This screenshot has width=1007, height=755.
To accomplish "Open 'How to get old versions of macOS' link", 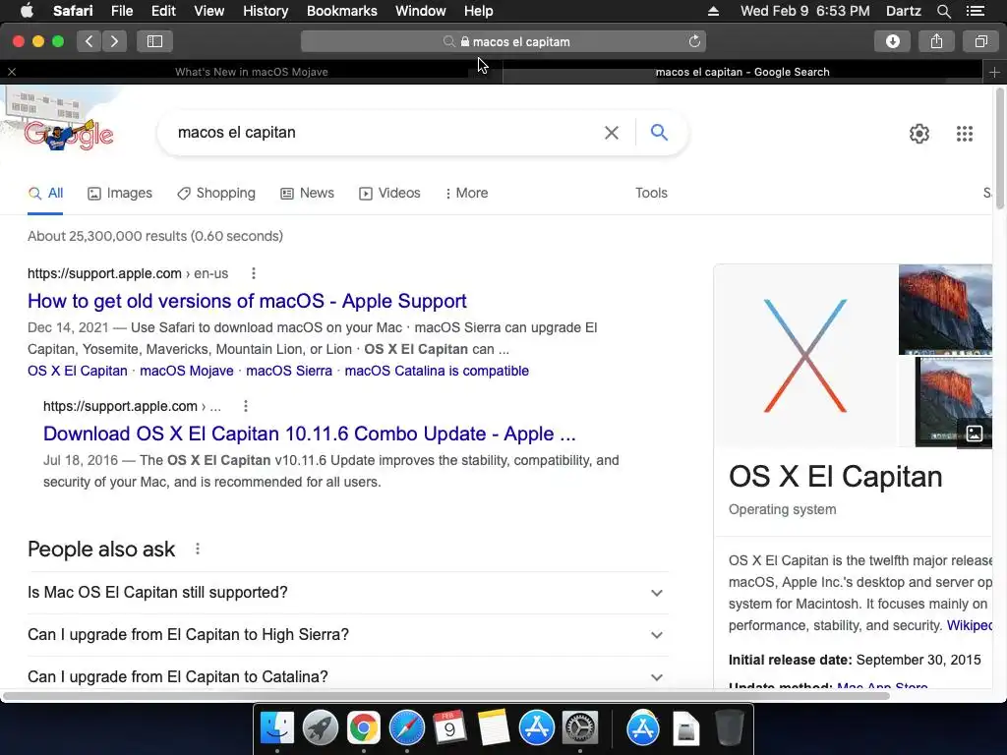I will (247, 301).
